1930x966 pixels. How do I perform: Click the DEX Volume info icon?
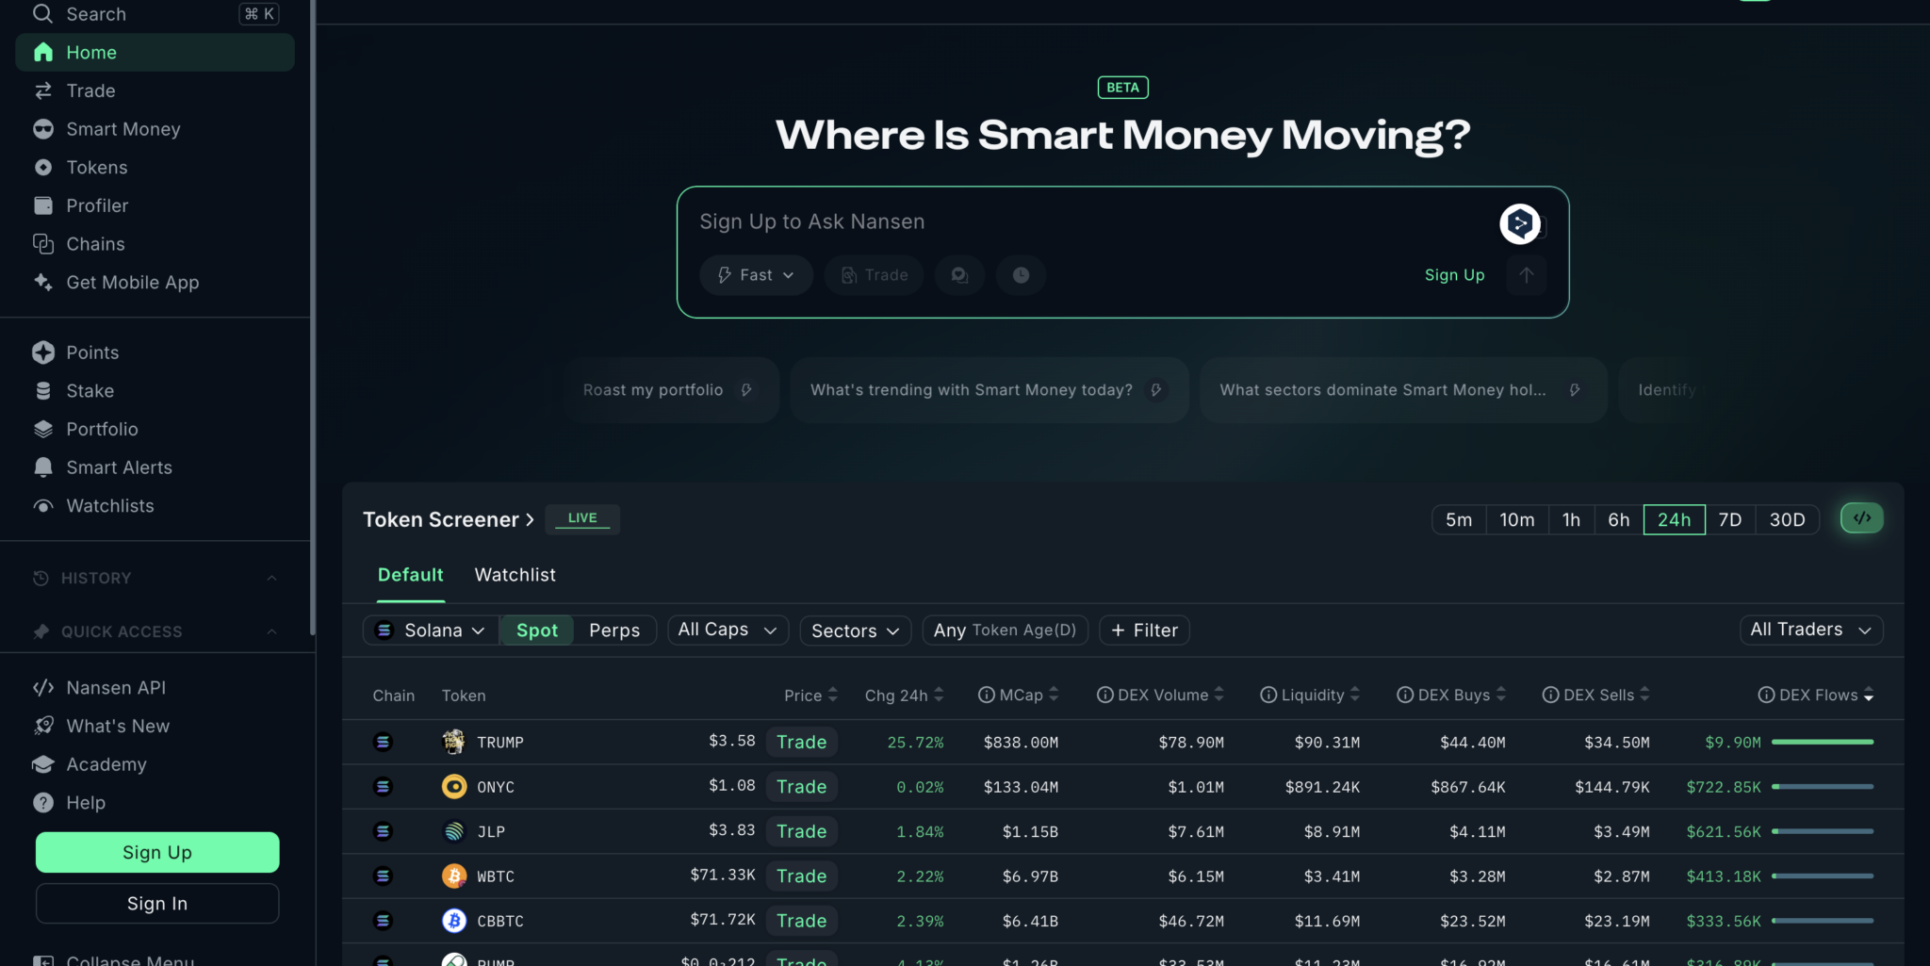(1105, 695)
